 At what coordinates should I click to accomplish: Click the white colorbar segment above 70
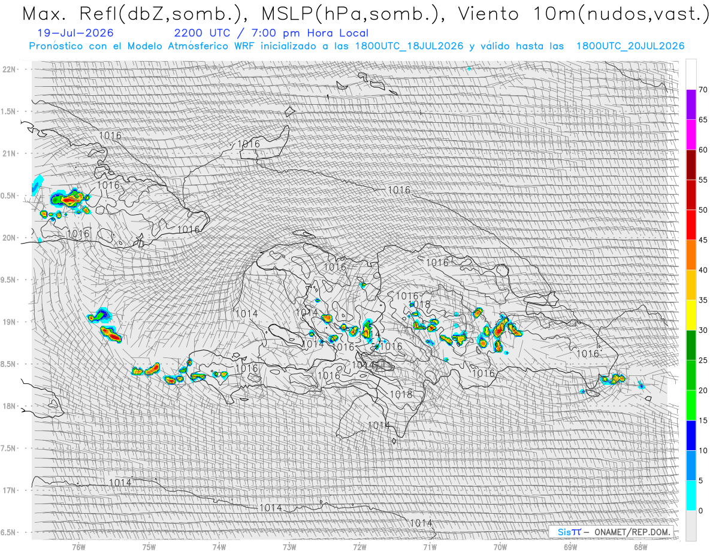click(x=691, y=74)
